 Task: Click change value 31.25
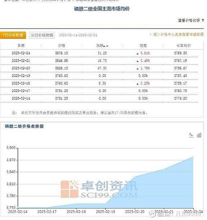102,53
